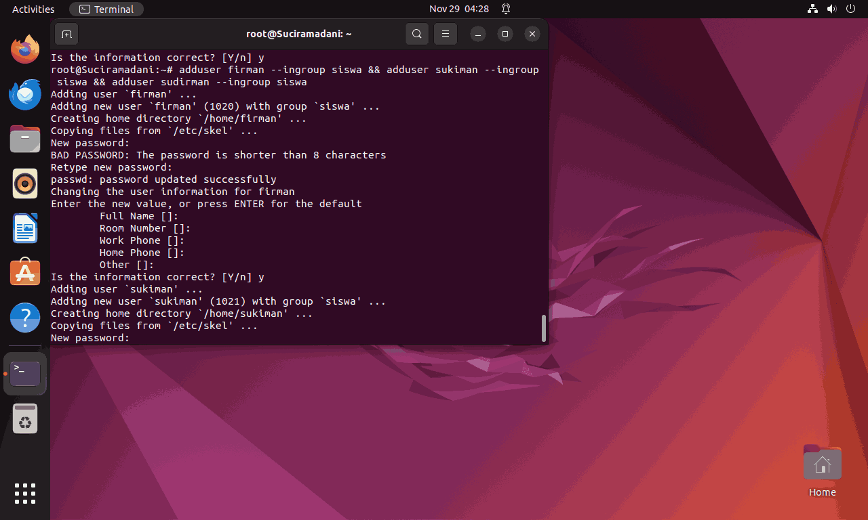Open the terminal hamburger menu
Viewport: 868px width, 520px height.
[x=445, y=34]
